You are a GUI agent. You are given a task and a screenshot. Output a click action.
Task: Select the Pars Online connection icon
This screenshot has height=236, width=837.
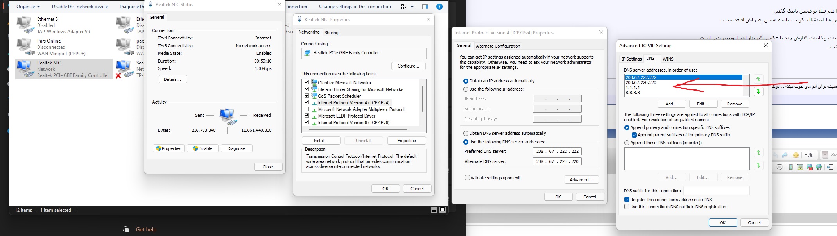[25, 46]
